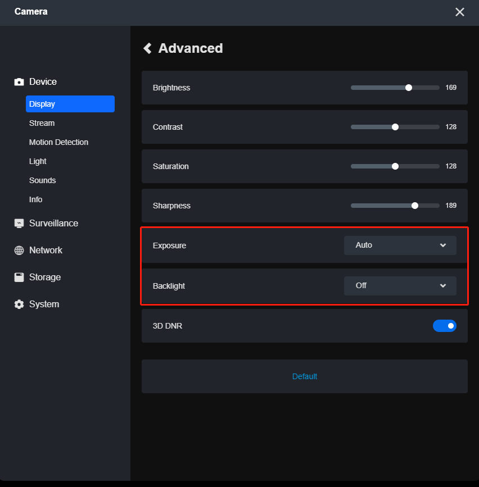Screen dimensions: 479x487
Task: Select the Light sidebar item
Action: (x=38, y=161)
